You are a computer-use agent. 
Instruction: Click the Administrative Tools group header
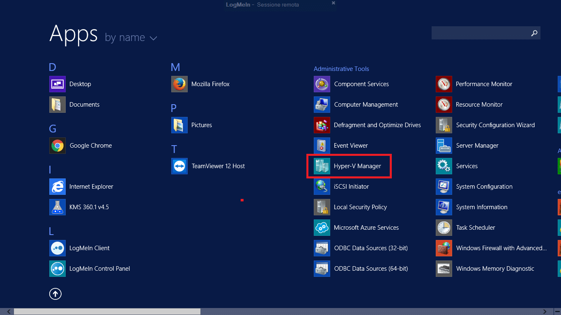tap(341, 69)
